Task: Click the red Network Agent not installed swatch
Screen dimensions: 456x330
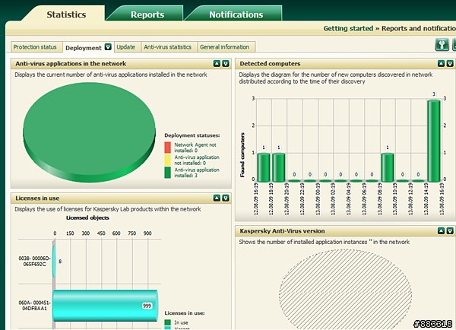Action: click(167, 148)
